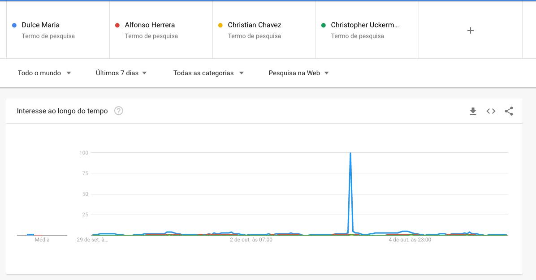Edit the Alfonso Herrera search term

(150, 25)
